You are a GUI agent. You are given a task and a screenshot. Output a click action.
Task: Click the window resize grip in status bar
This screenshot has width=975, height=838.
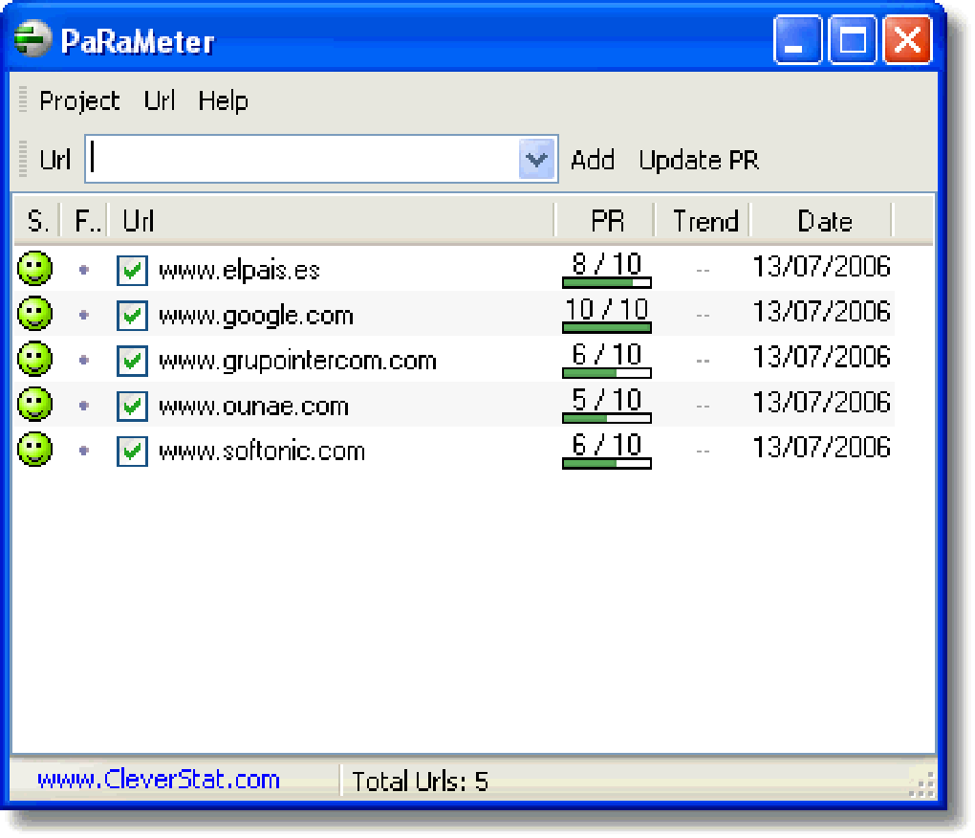922,783
